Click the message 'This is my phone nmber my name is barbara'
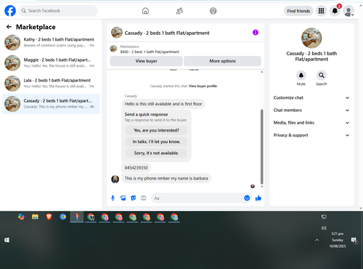363x269 pixels. tap(166, 178)
